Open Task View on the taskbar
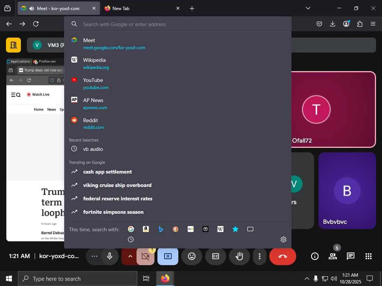 coord(146,279)
